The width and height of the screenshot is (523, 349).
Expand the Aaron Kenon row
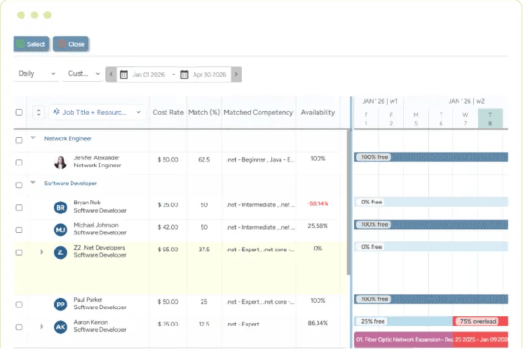(x=41, y=327)
